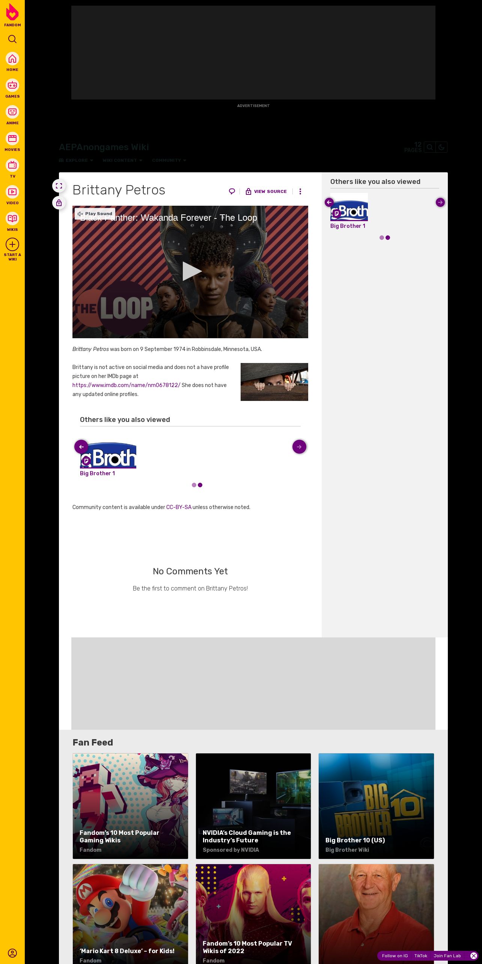This screenshot has width=482, height=964.
Task: Close the bottom promo bar
Action: tap(474, 956)
